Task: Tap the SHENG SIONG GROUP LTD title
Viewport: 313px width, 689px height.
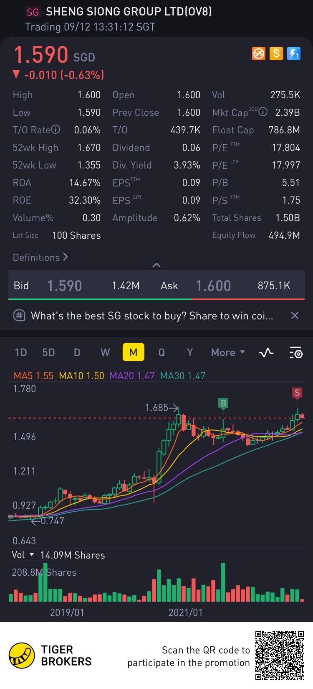Action: coord(129,12)
